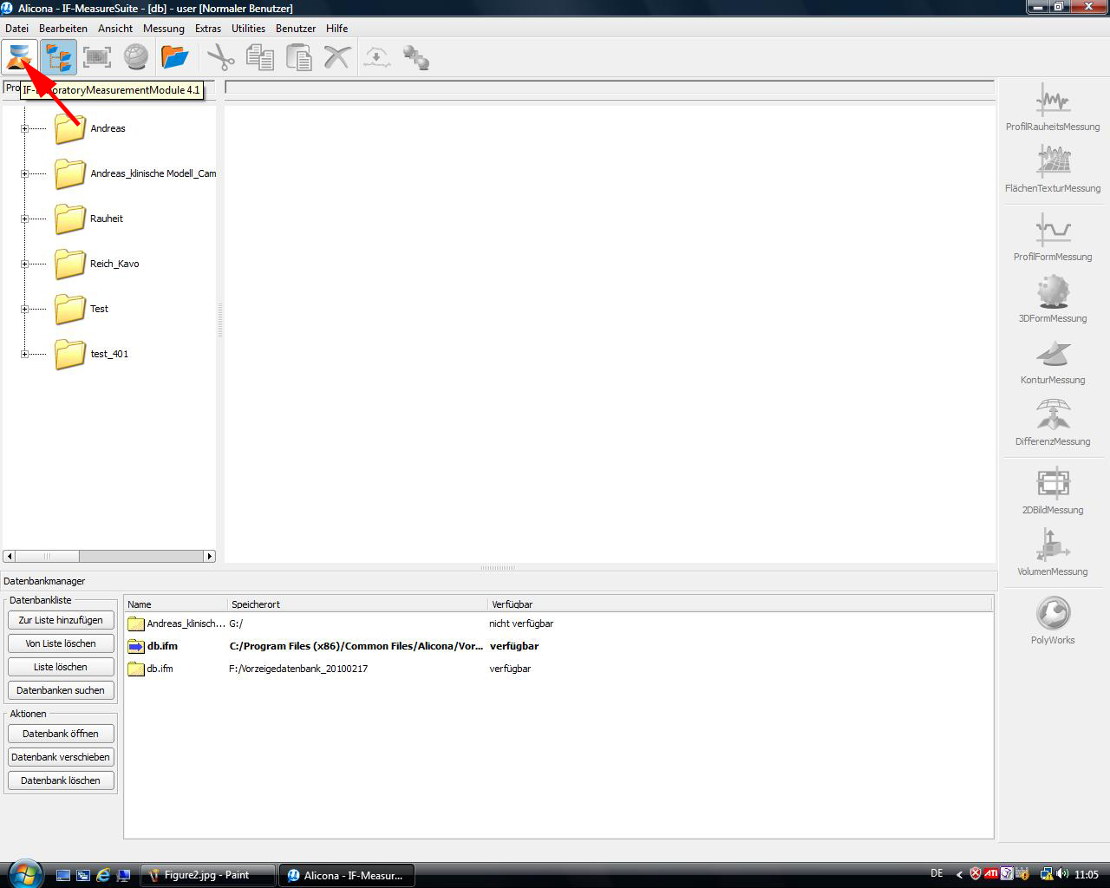Click the network warning tray icon
This screenshot has height=888, width=1110.
[1047, 874]
